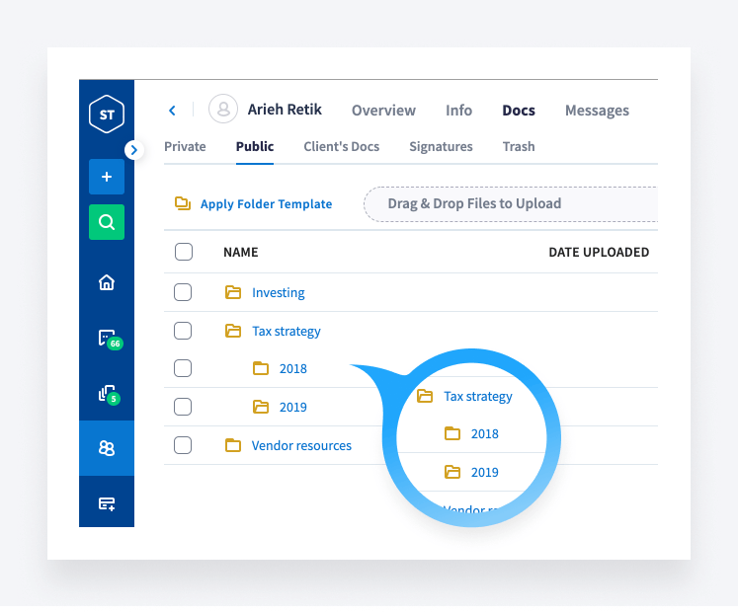Open documents icon with 5 badge
Screen dimensions: 738x613
click(107, 394)
